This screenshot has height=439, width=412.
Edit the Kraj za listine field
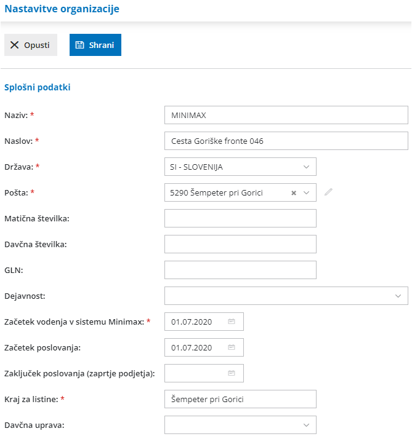[240, 399]
